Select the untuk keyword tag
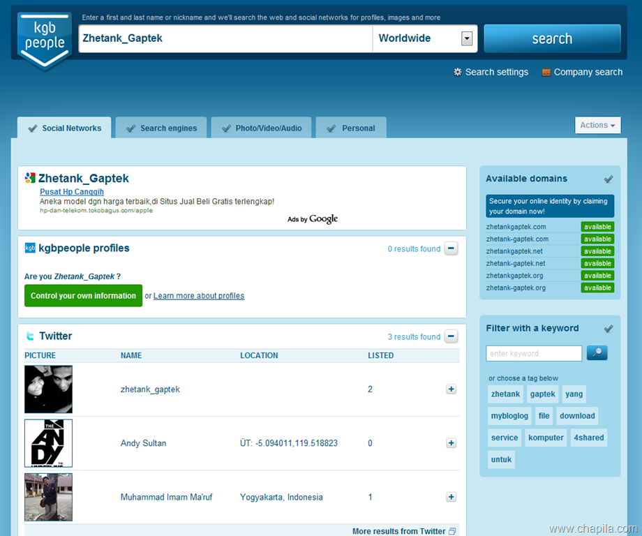Image resolution: width=642 pixels, height=536 pixels. point(502,459)
